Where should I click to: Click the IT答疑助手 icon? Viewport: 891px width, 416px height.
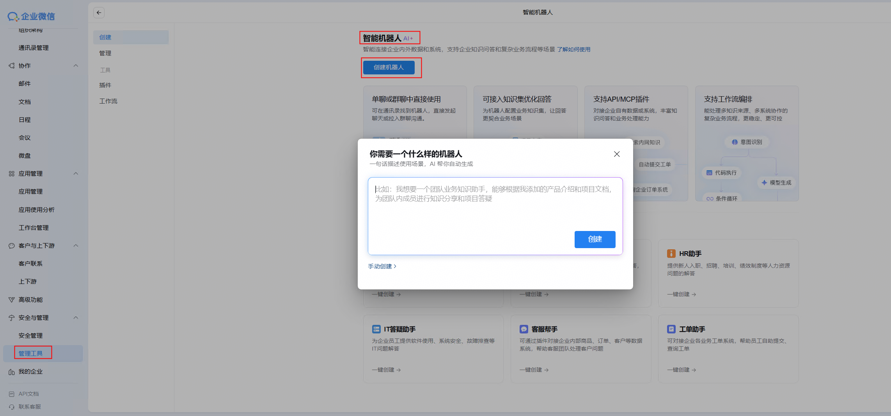point(376,329)
